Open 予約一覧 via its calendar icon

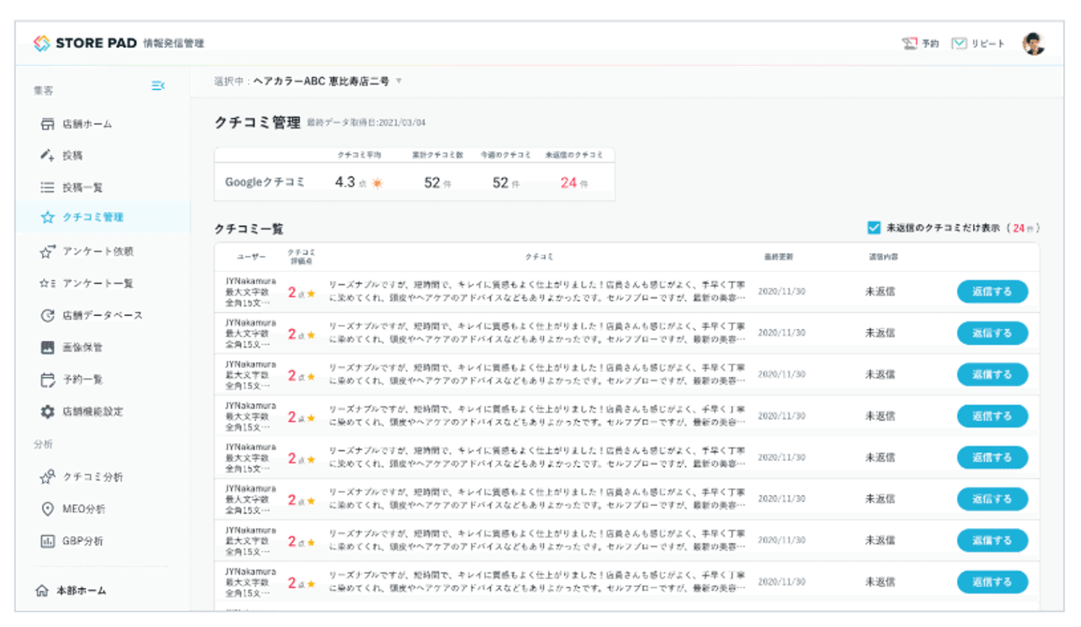point(48,380)
